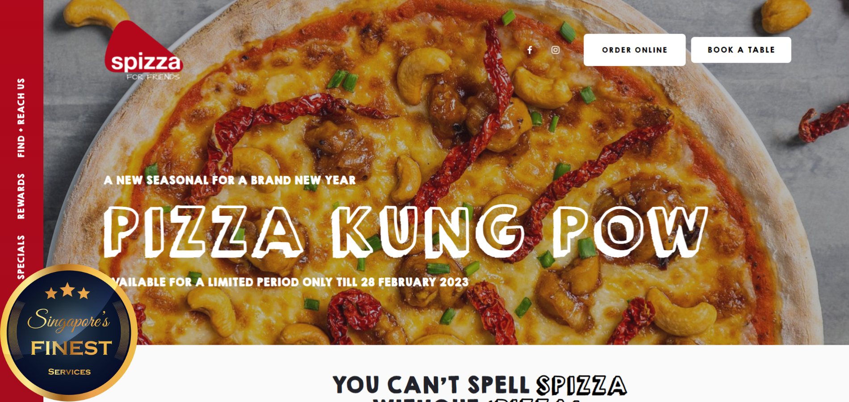Click the 'Services' label on the badge
Image resolution: width=849 pixels, height=402 pixels.
click(69, 372)
